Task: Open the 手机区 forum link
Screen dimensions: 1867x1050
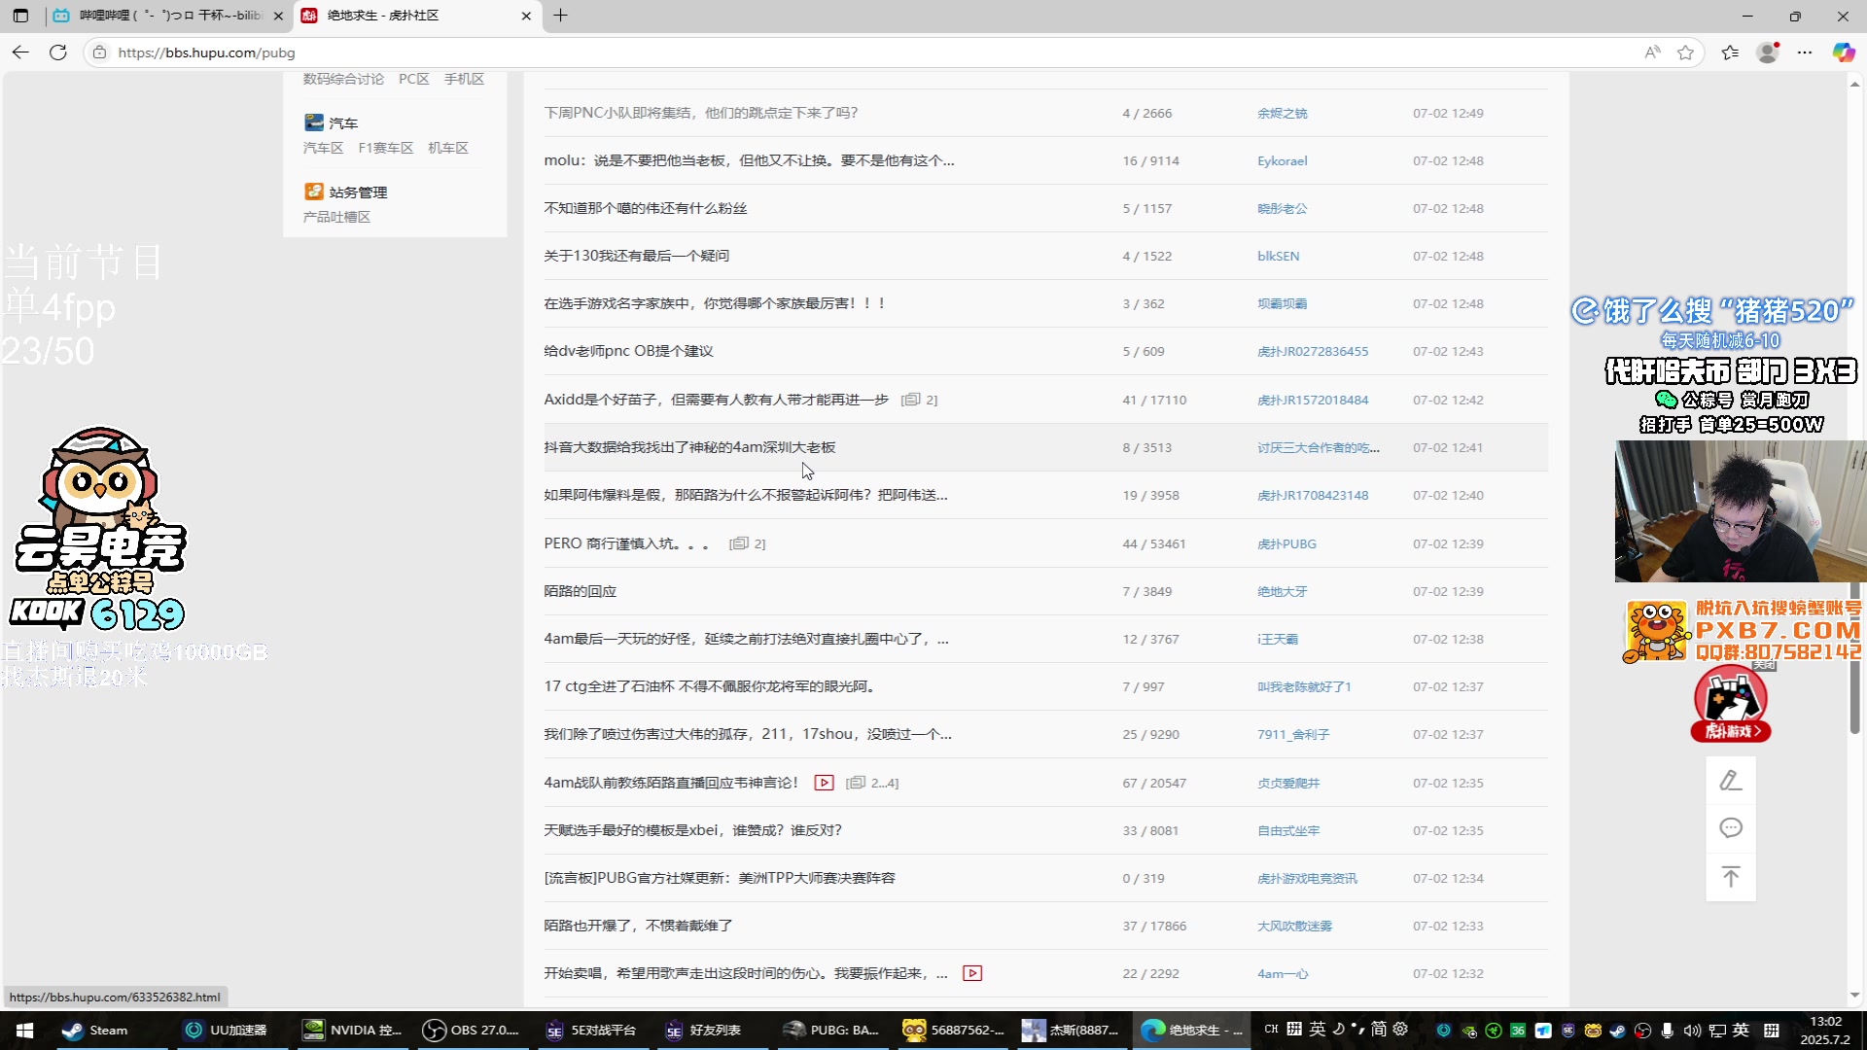Action: 464,79
